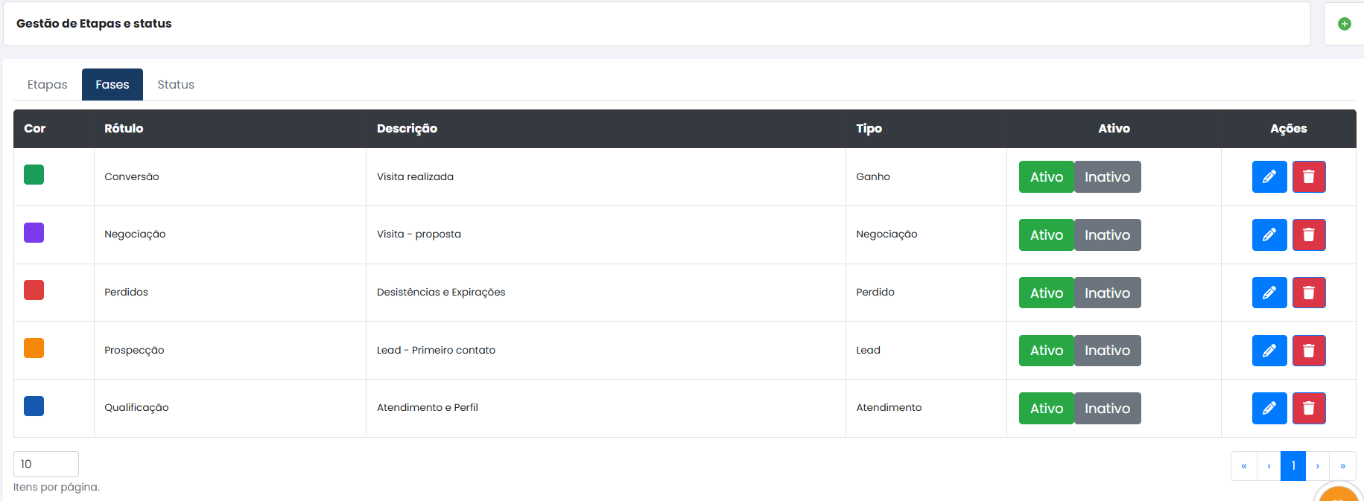1364x501 pixels.
Task: Select page 1 in pagination
Action: [x=1293, y=466]
